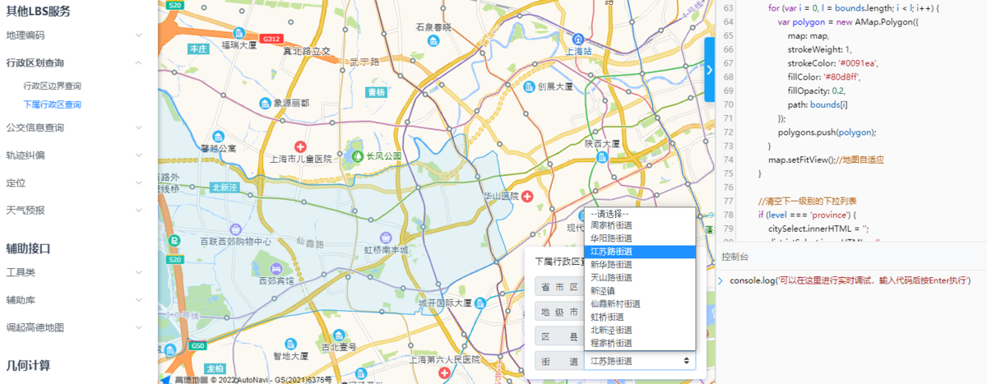Click the 北新泾 metro station label
Screen dimensions: 987x384
click(x=225, y=187)
